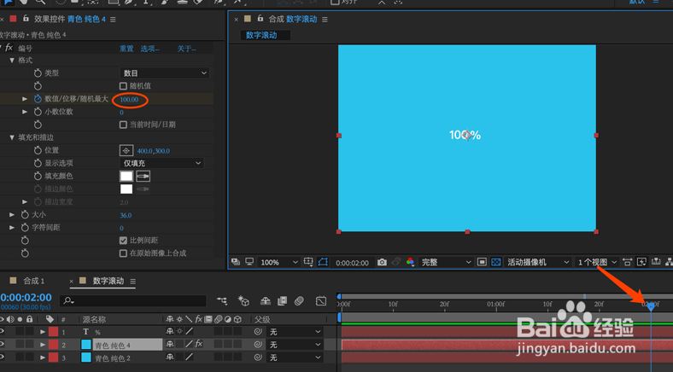Image resolution: width=673 pixels, height=372 pixels.
Task: Click the 关于... link
Action: point(187,49)
